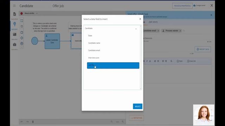
Task: Click the Data insert button in editor toolbar
Action: click(180, 61)
